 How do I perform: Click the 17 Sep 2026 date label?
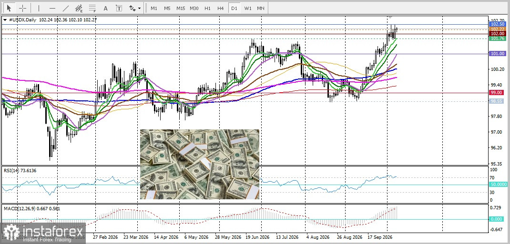[380, 237]
